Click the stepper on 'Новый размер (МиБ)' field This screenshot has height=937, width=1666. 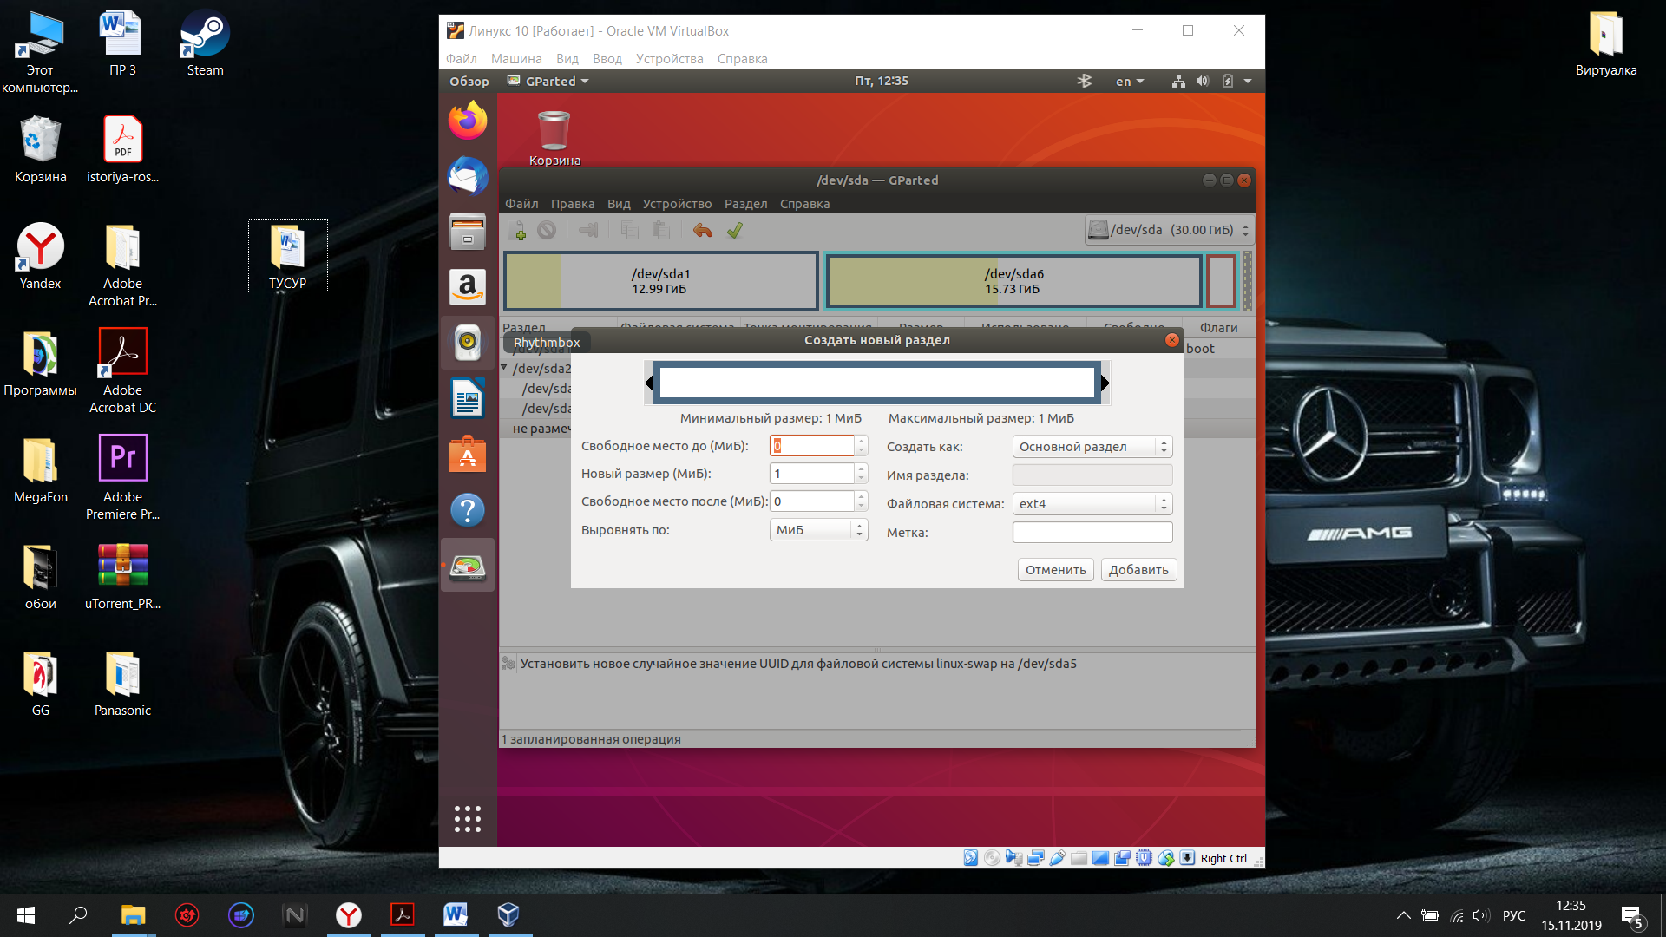(x=861, y=474)
